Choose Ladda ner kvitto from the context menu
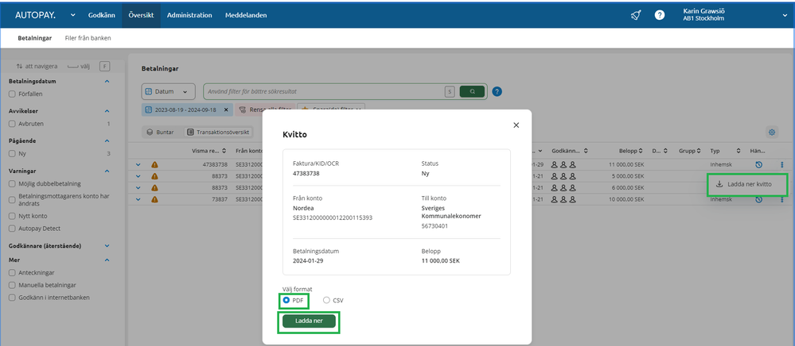Image resolution: width=795 pixels, height=346 pixels. (x=748, y=184)
